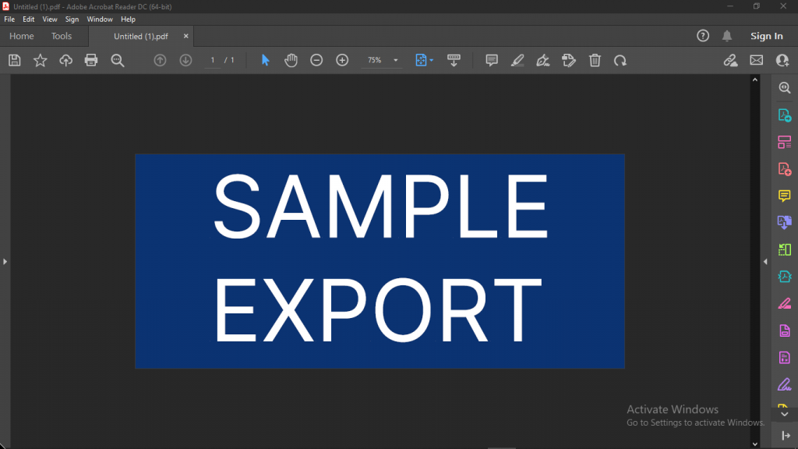Screen dimensions: 798x449
Task: Enter a page number in the page field
Action: tap(211, 60)
